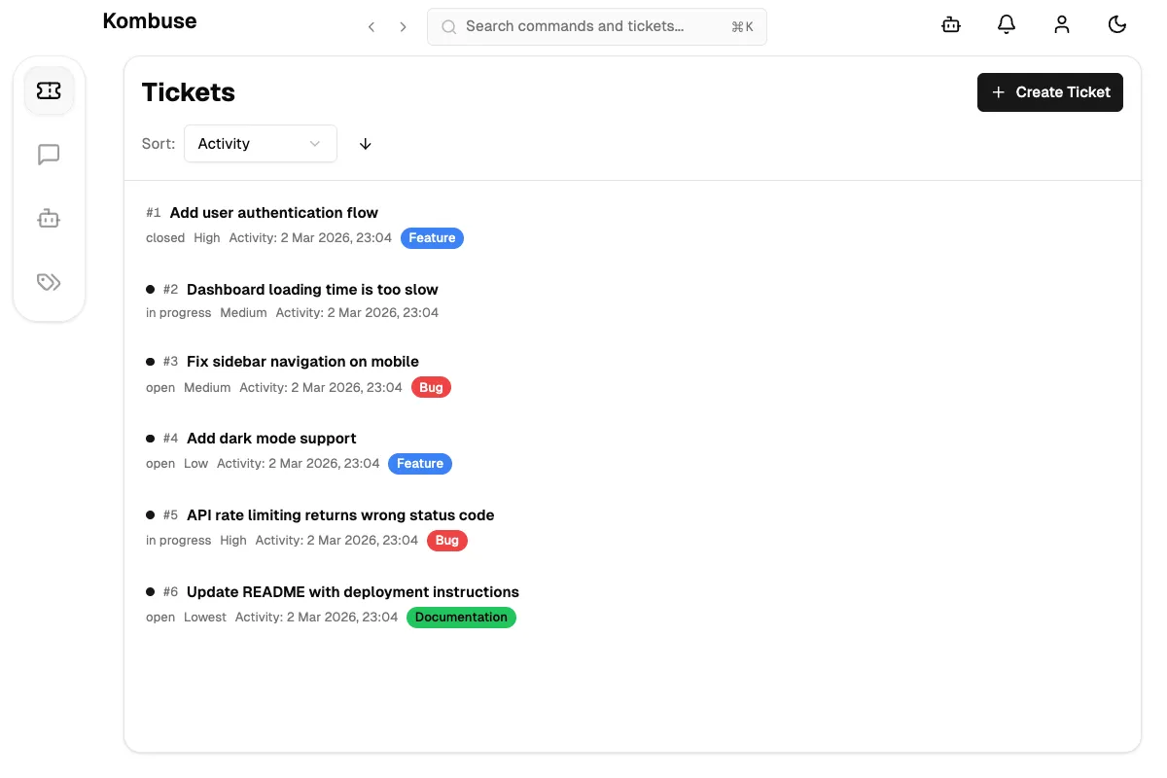This screenshot has width=1167, height=778.
Task: Toggle dark mode with the moon icon
Action: (1117, 24)
